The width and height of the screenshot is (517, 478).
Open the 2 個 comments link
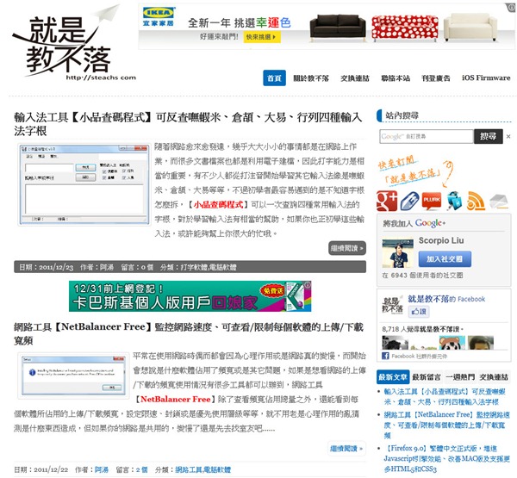142,469
